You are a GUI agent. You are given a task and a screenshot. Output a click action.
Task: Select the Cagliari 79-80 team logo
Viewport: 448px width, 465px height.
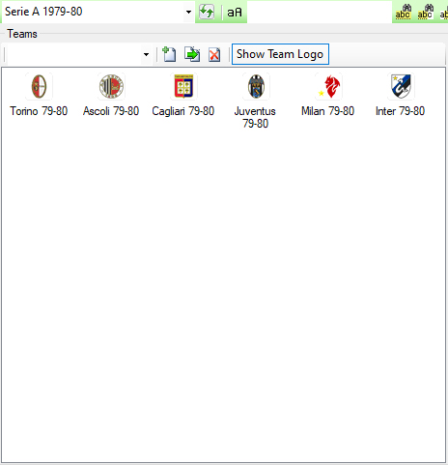click(183, 86)
